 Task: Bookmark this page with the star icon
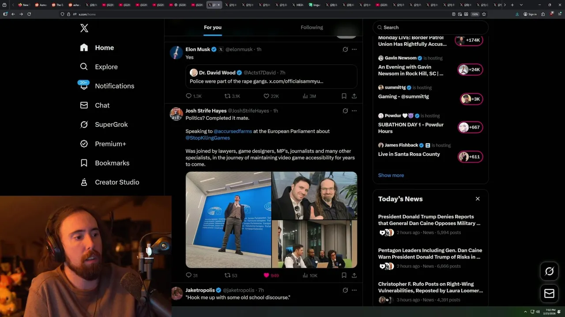click(x=484, y=14)
